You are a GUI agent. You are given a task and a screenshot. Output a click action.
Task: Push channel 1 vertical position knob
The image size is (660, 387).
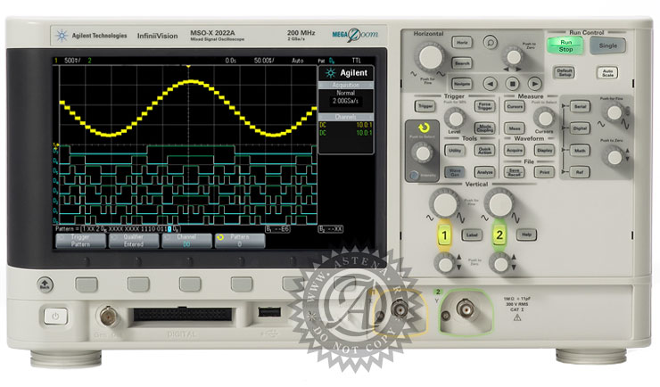(444, 264)
